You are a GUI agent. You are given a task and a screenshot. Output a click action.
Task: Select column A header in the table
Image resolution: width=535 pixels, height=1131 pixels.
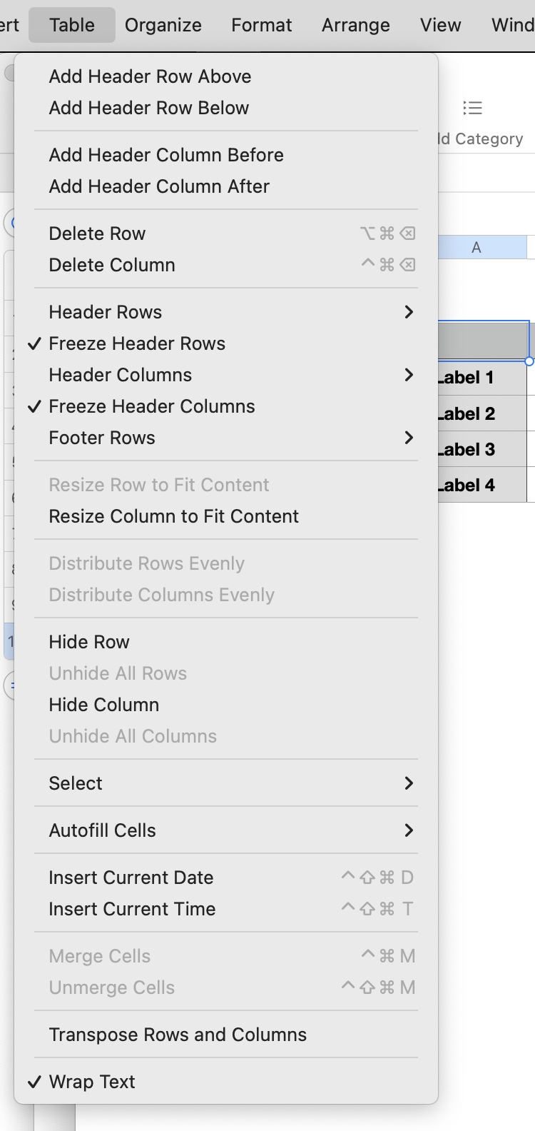tap(477, 248)
